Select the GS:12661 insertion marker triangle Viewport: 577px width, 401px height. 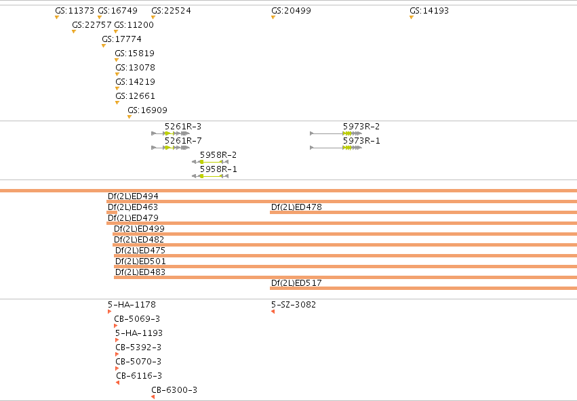point(117,102)
